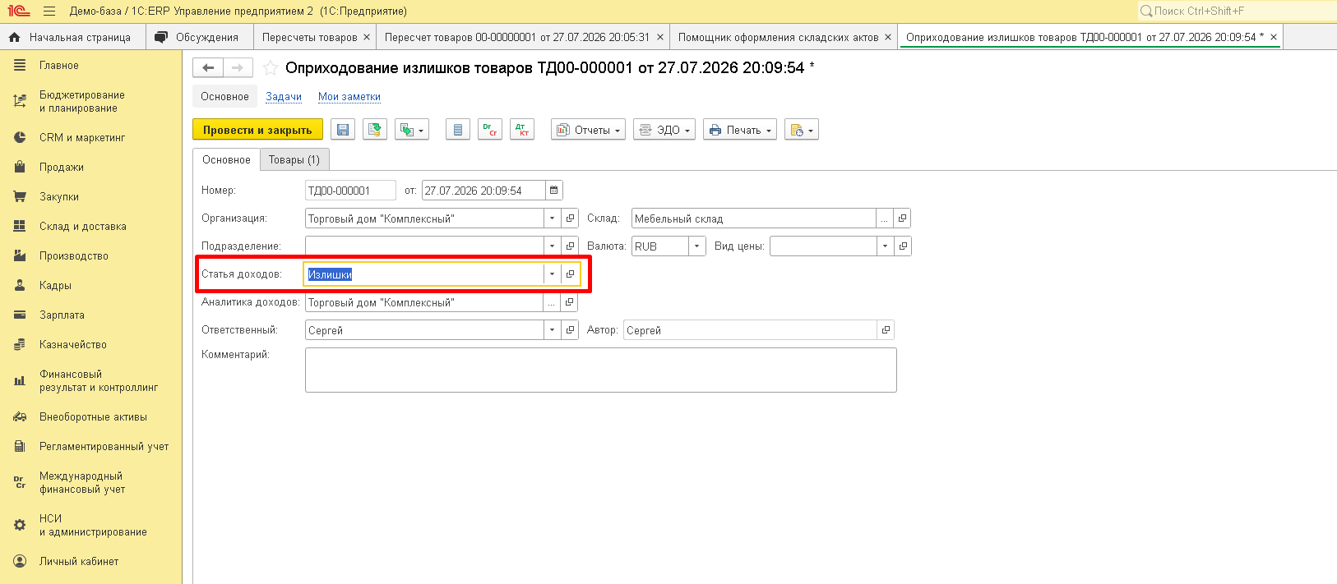The image size is (1337, 584).
Task: Click the Провести и закрыть button
Action: pos(257,130)
